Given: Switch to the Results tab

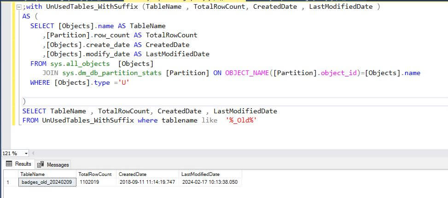Looking at the screenshot, I should 18,164.
